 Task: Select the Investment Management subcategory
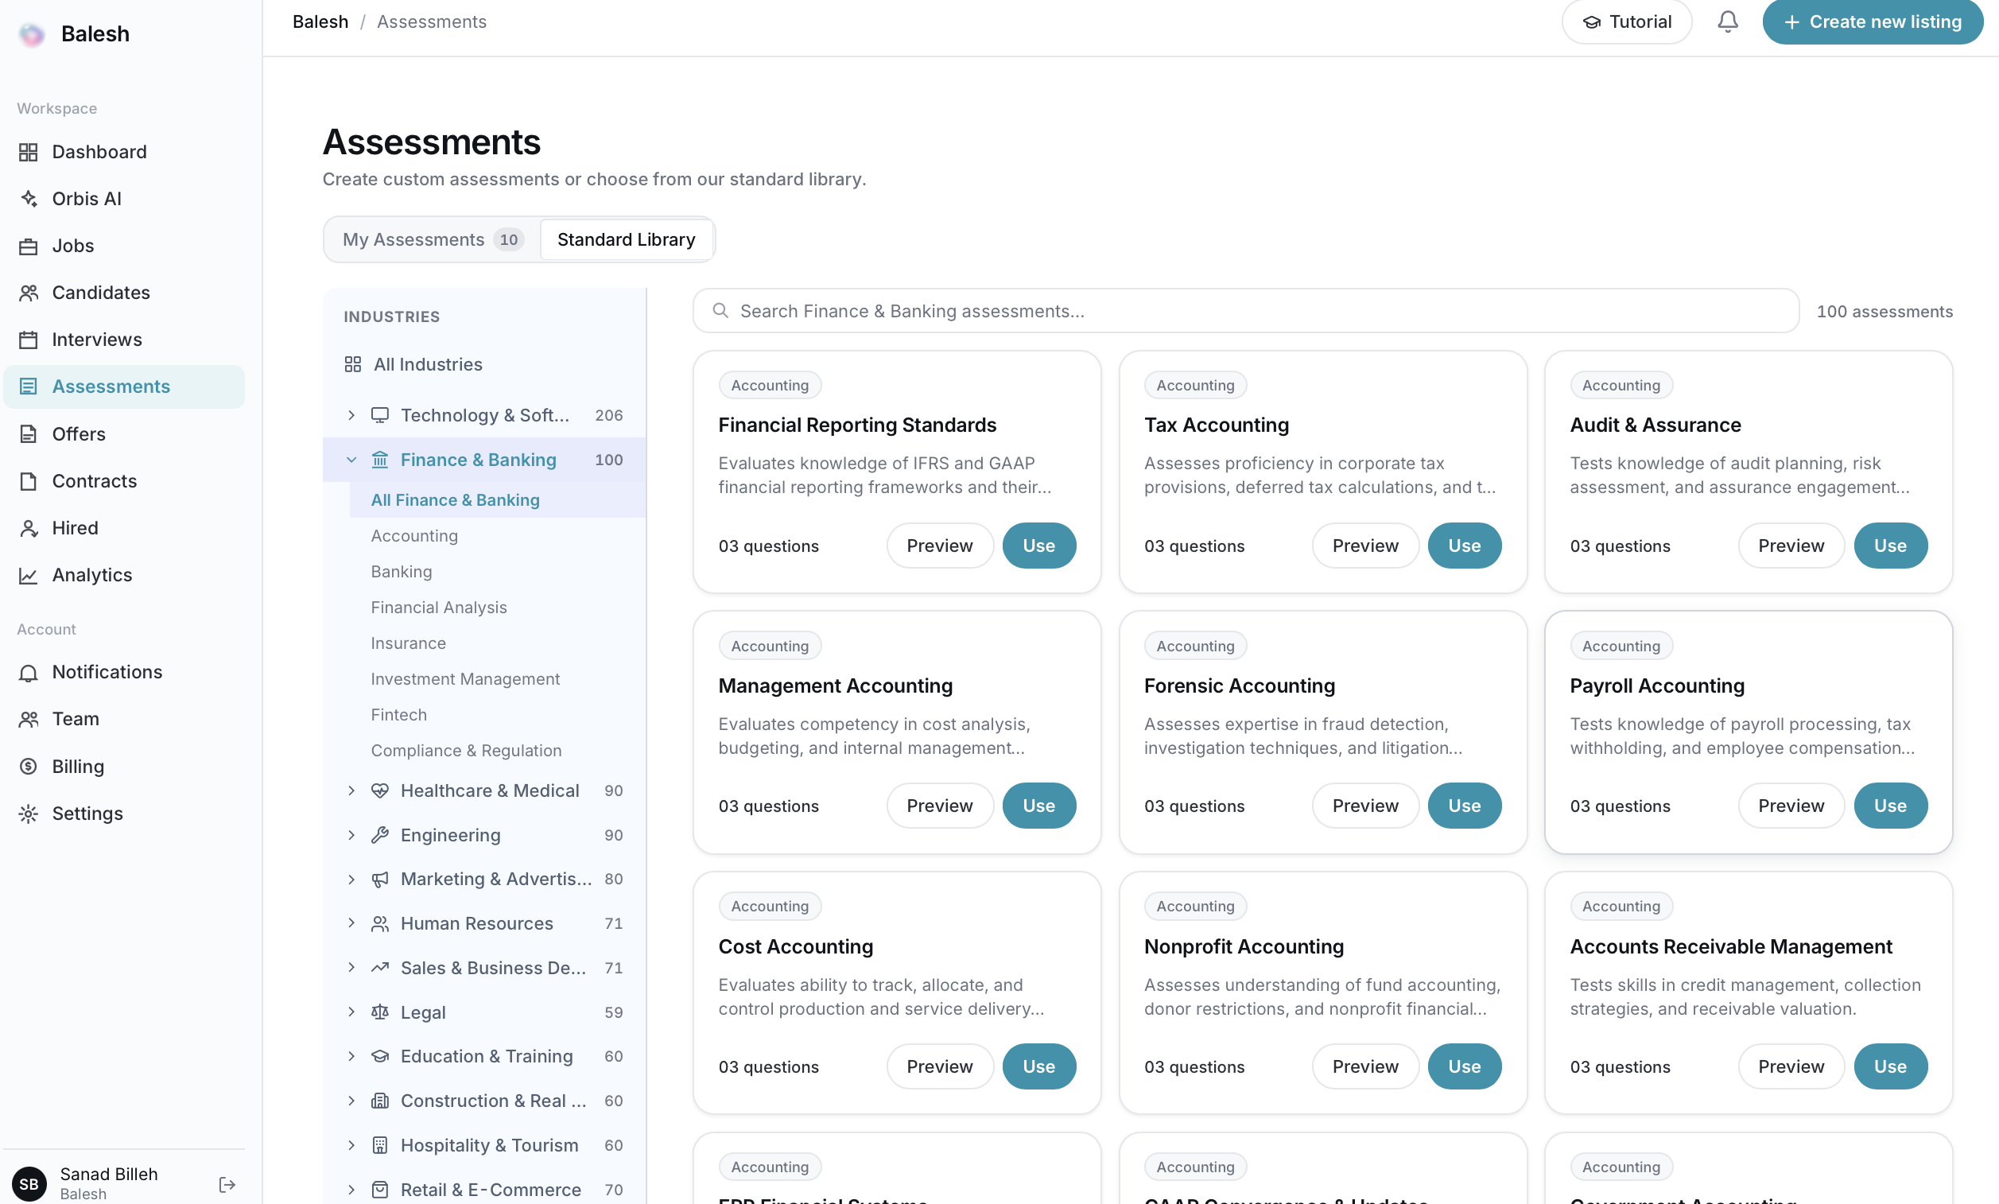point(465,679)
